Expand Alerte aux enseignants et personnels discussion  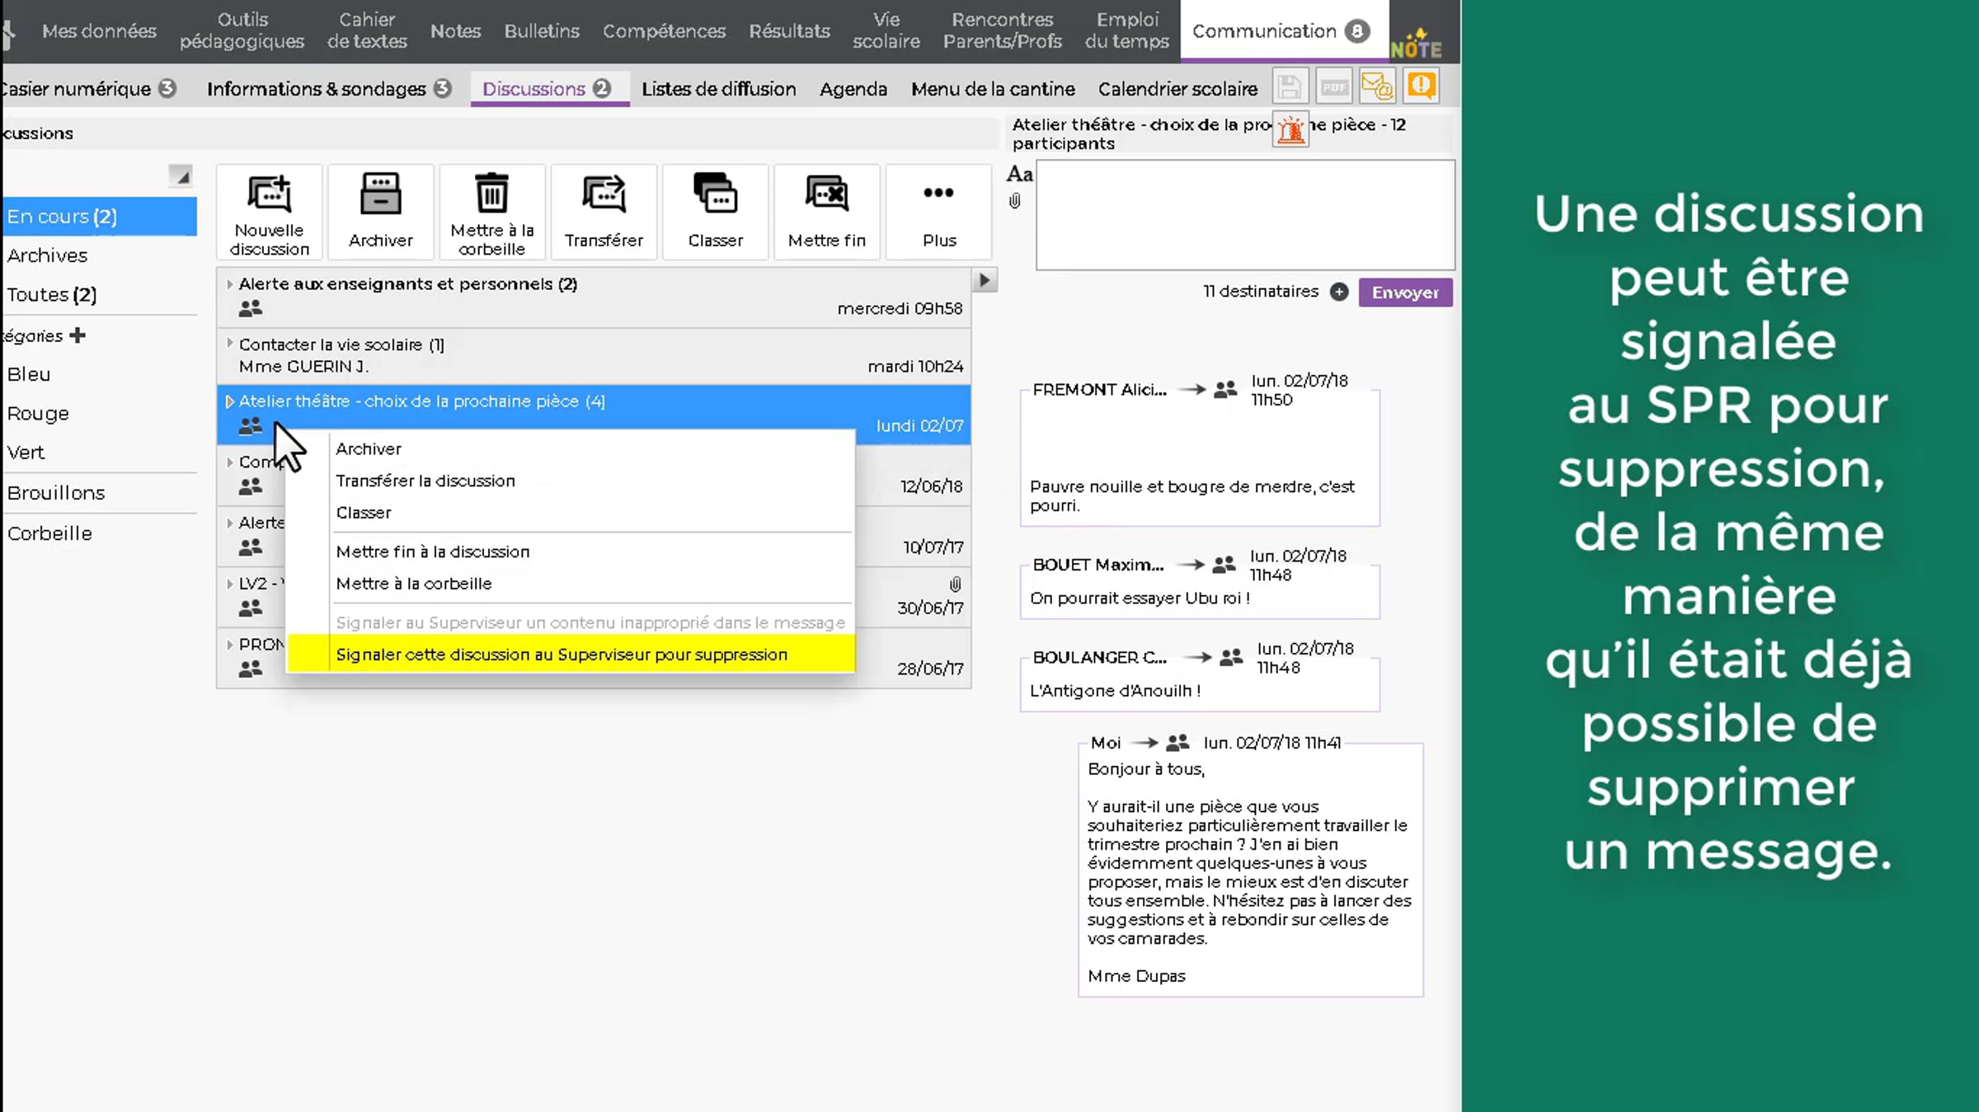(230, 284)
